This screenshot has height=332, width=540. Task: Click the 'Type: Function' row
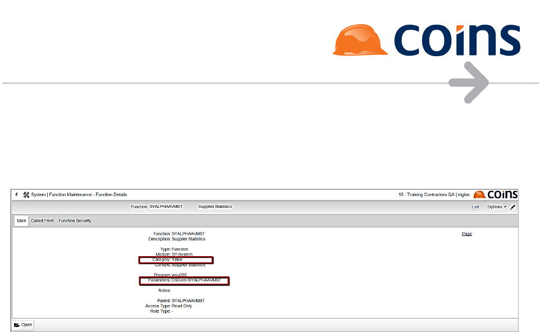tap(174, 249)
